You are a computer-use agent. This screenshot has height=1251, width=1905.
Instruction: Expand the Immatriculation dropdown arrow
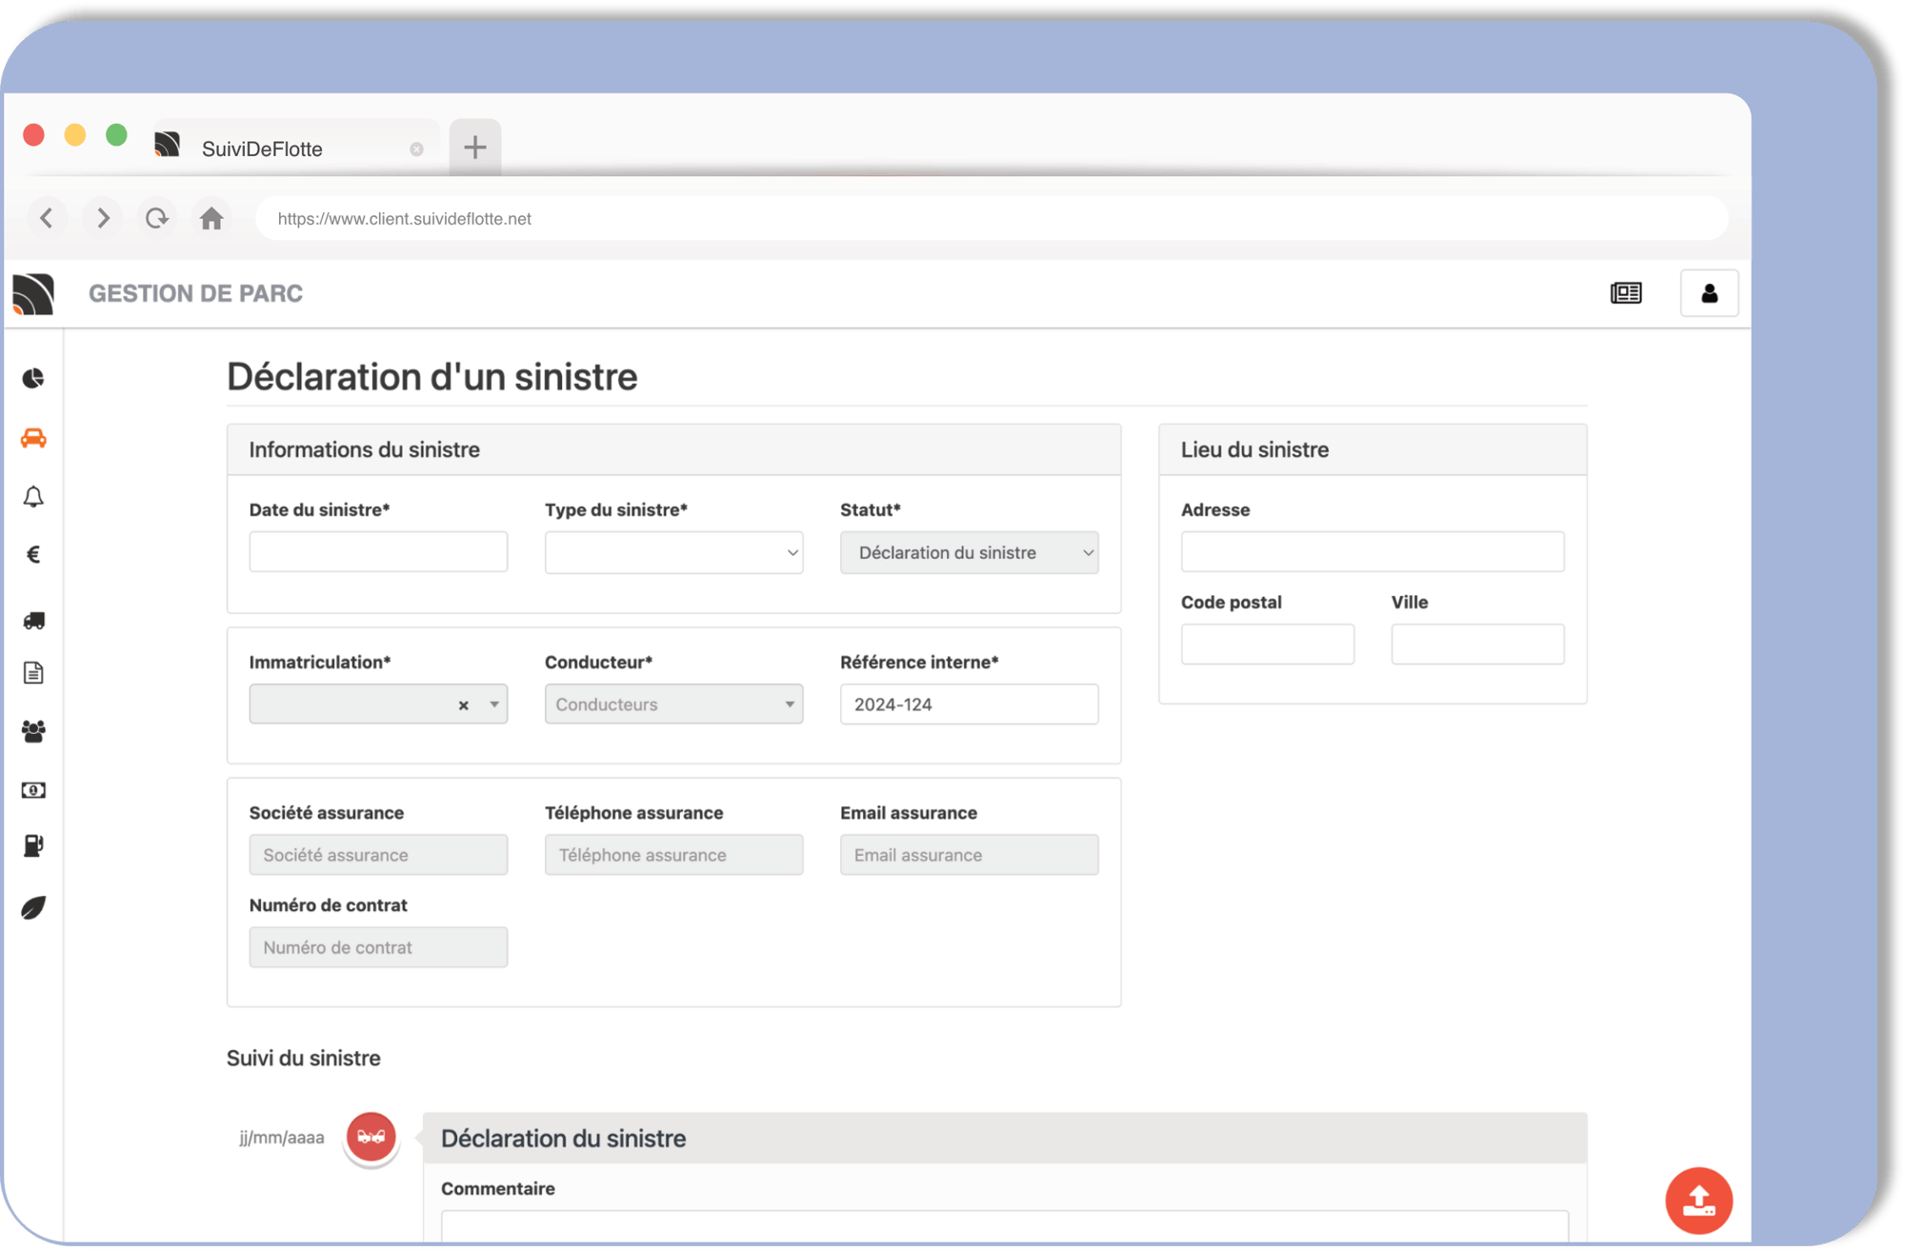pyautogui.click(x=493, y=705)
